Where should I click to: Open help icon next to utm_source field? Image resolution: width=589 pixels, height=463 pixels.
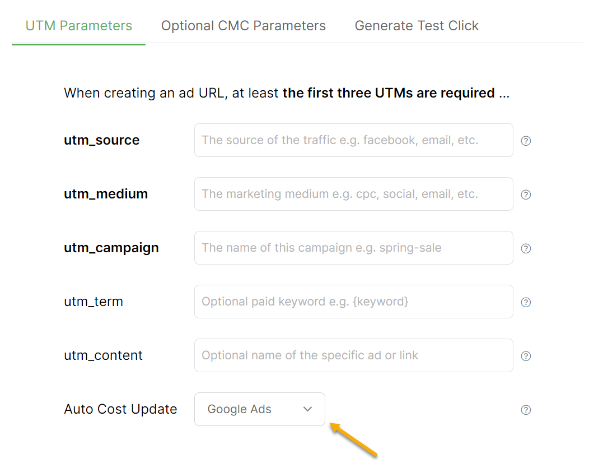coord(526,141)
